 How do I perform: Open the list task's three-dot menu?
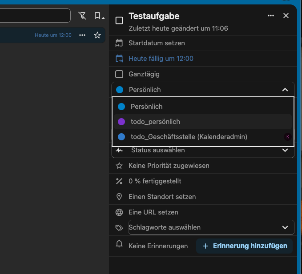pyautogui.click(x=82, y=35)
